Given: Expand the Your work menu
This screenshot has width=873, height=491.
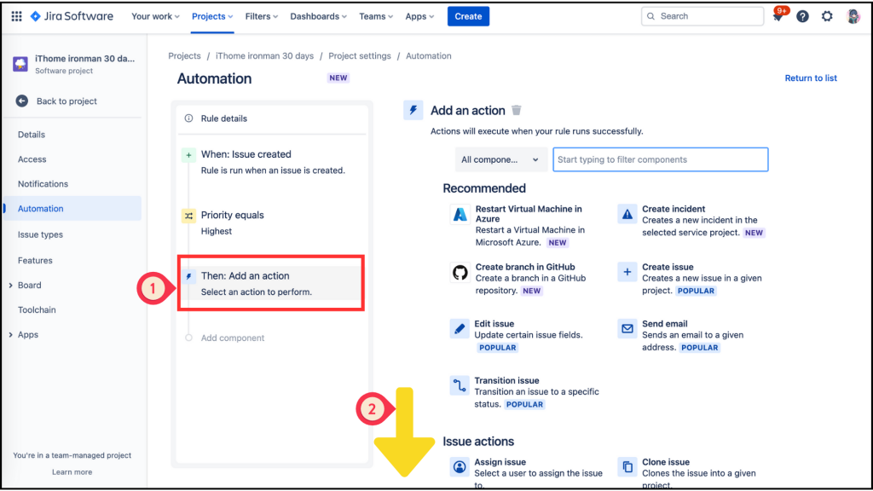Looking at the screenshot, I should coord(155,17).
